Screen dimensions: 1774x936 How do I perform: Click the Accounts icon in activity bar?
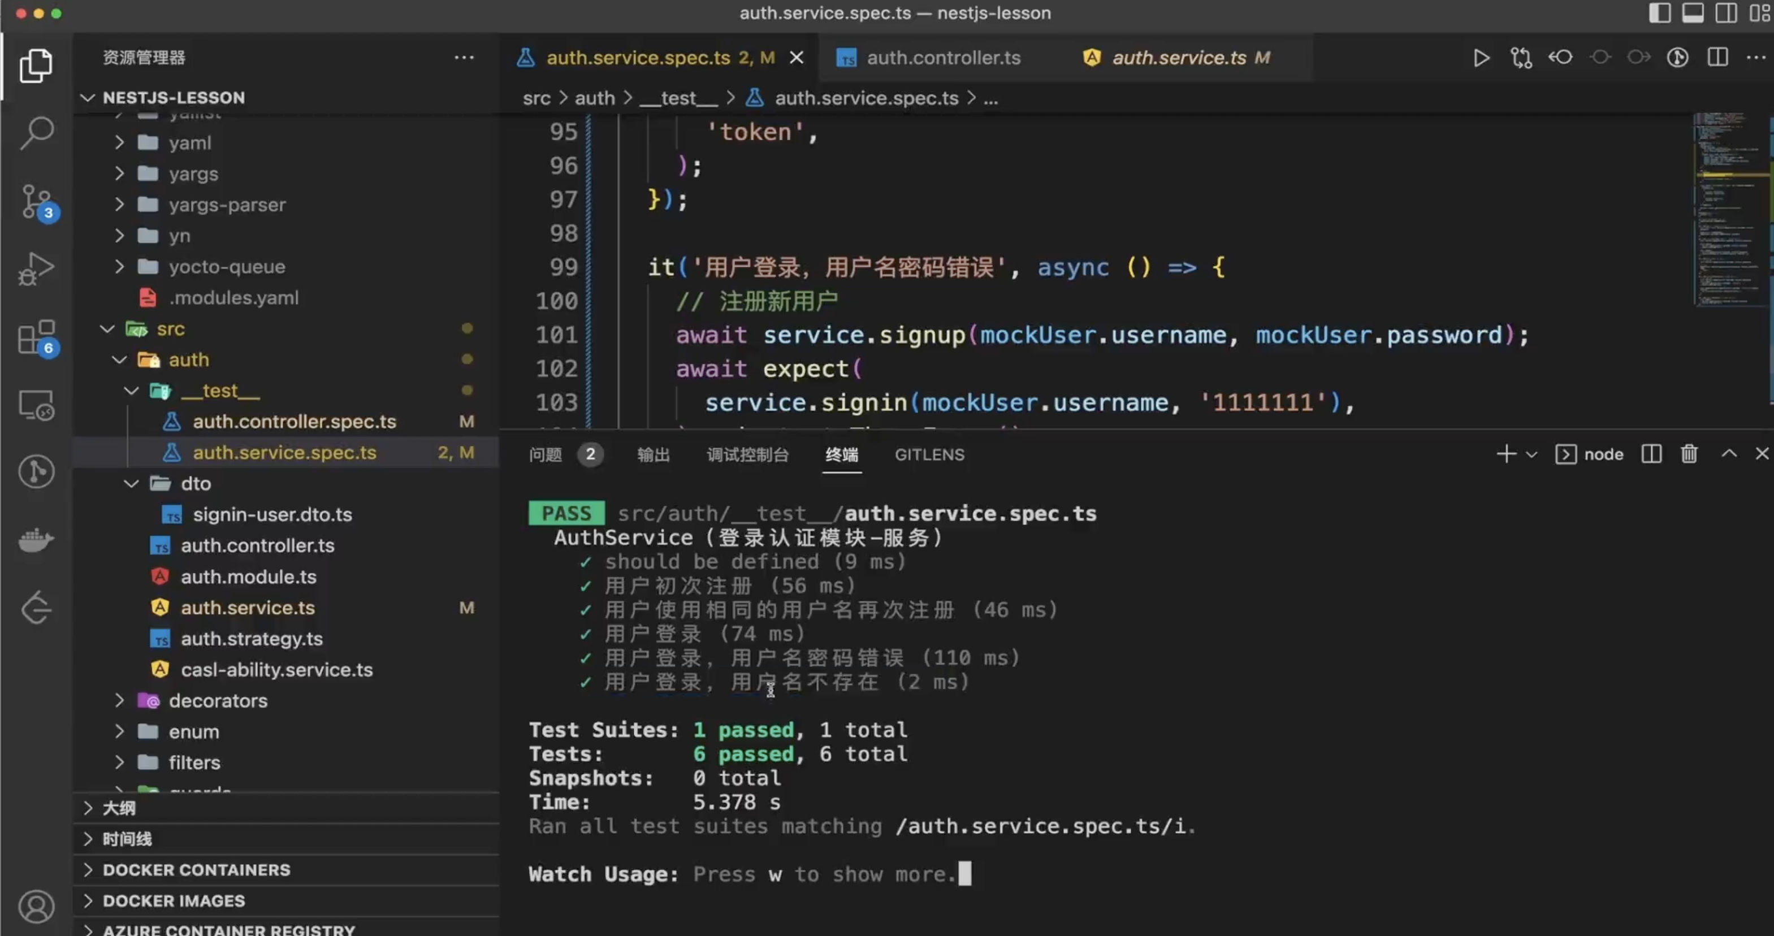[36, 905]
